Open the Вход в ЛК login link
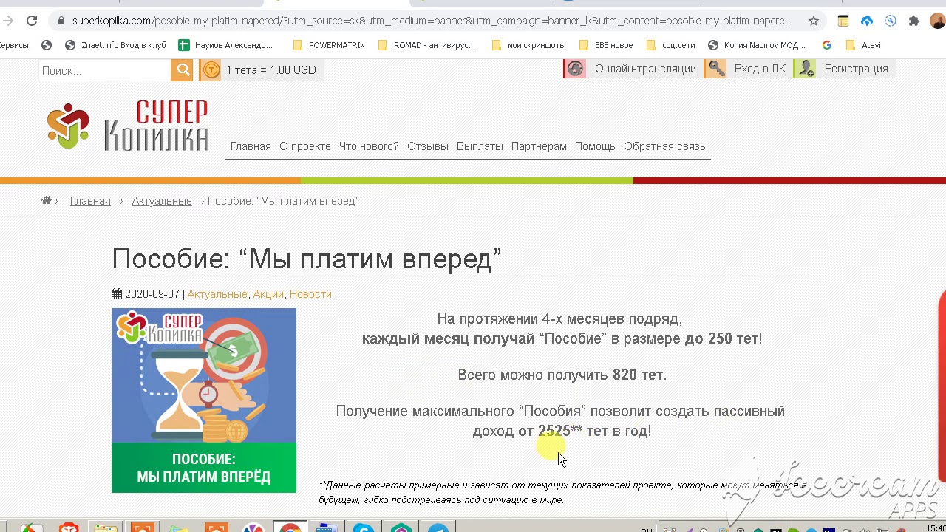 coord(760,69)
